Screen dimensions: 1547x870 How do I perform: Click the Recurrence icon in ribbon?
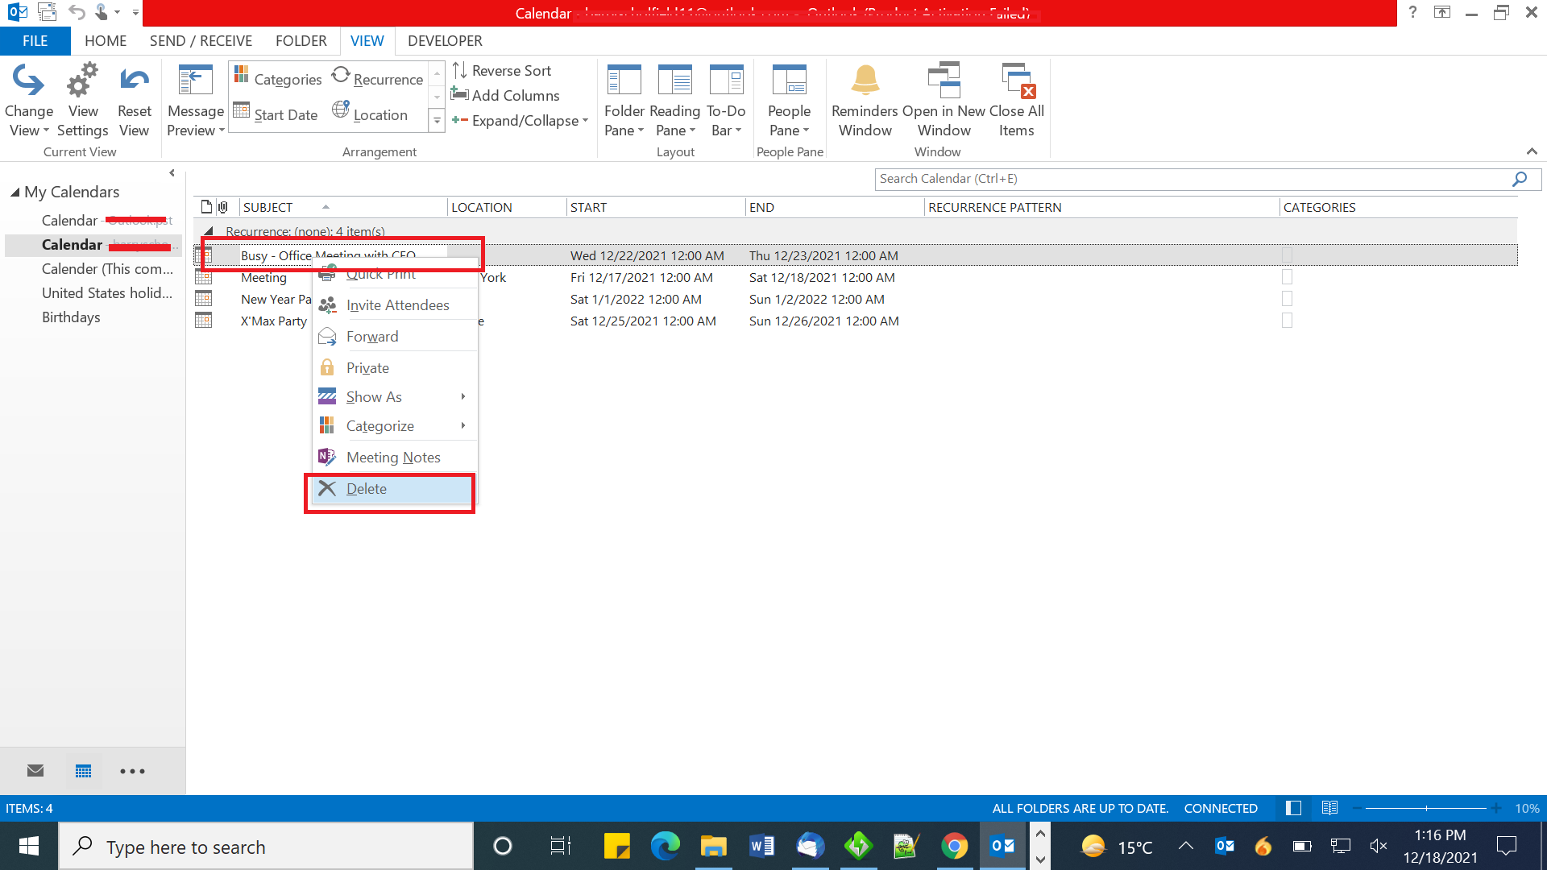click(x=376, y=77)
